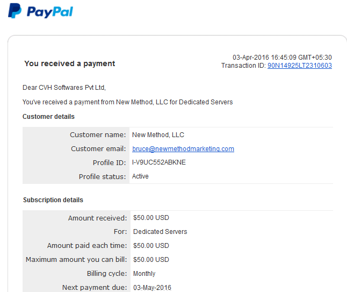
Task: Click the Customer details heading
Action: 48,117
